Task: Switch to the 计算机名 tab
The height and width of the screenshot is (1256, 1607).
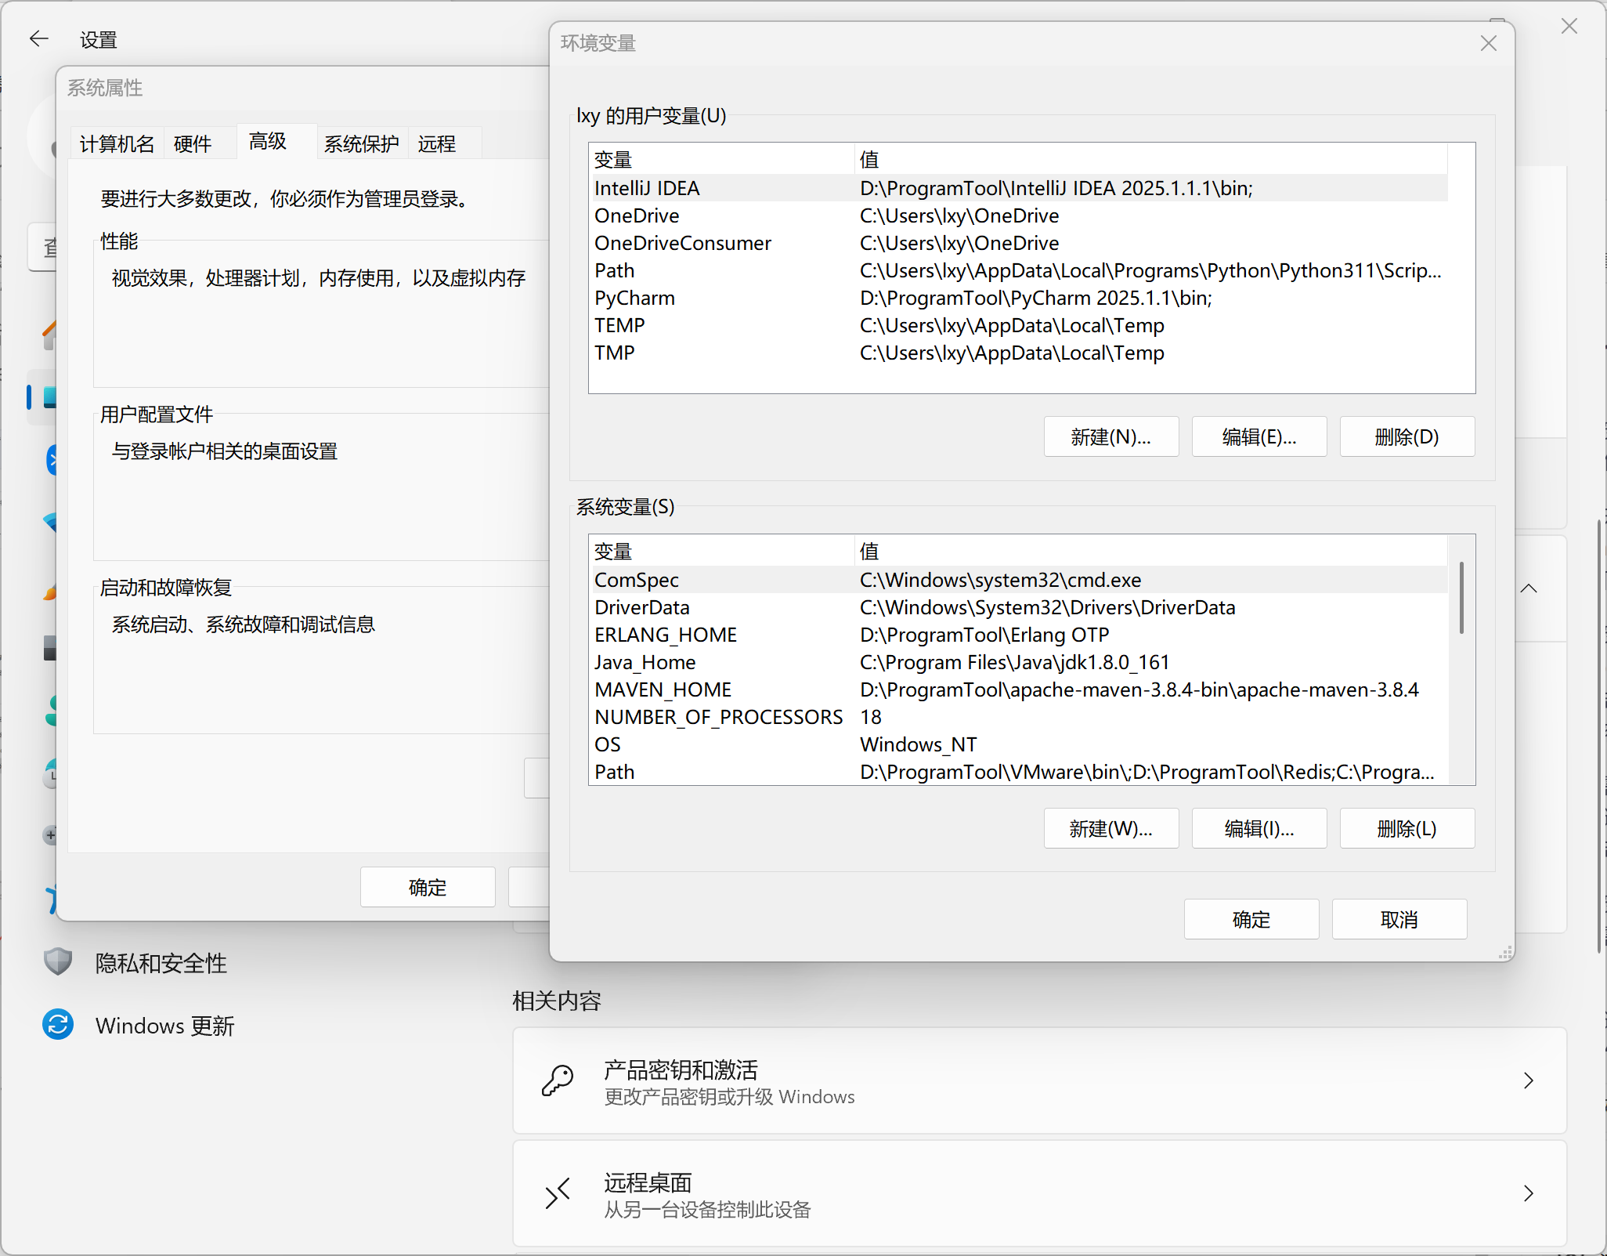Action: click(117, 143)
